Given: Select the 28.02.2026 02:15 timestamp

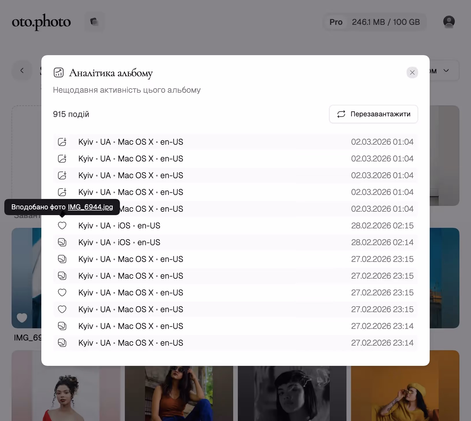Looking at the screenshot, I should pyautogui.click(x=382, y=226).
